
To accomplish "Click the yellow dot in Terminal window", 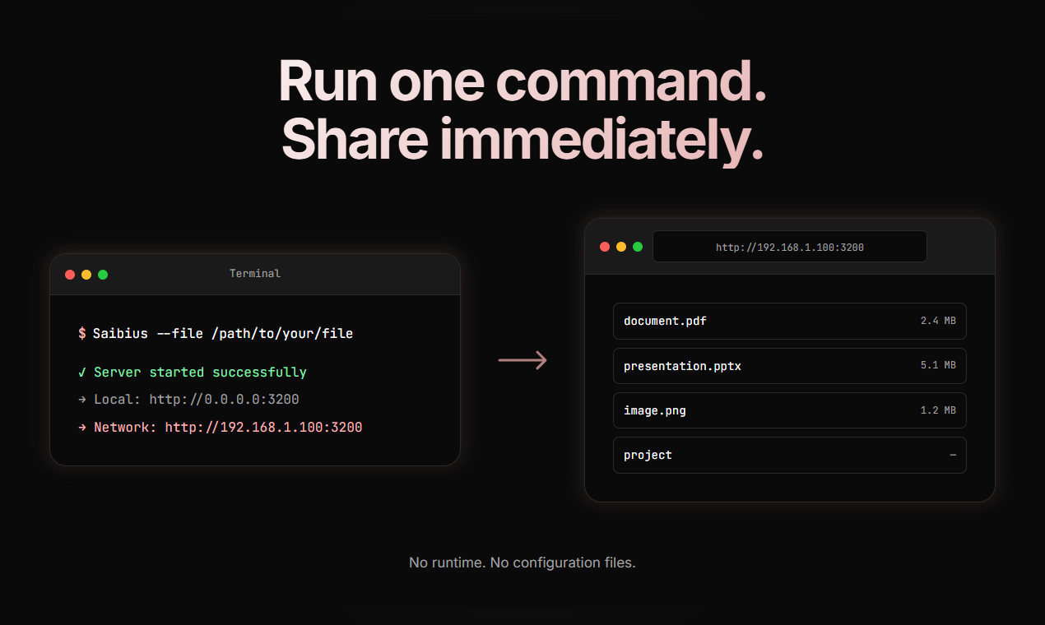I will click(x=86, y=275).
